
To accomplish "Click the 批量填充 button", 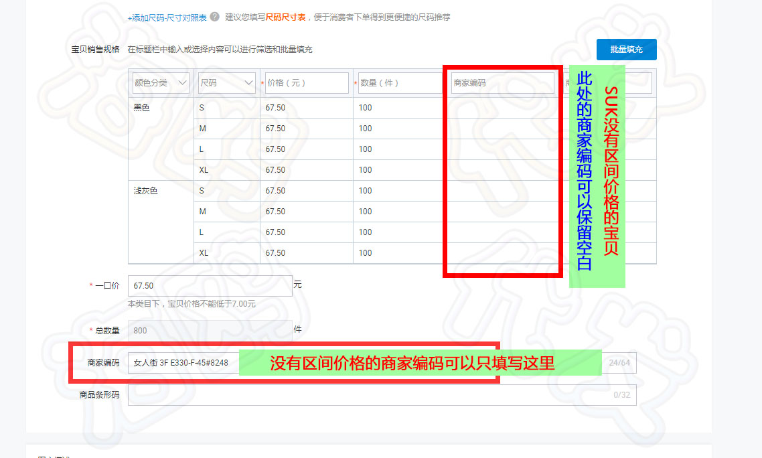I will click(626, 50).
